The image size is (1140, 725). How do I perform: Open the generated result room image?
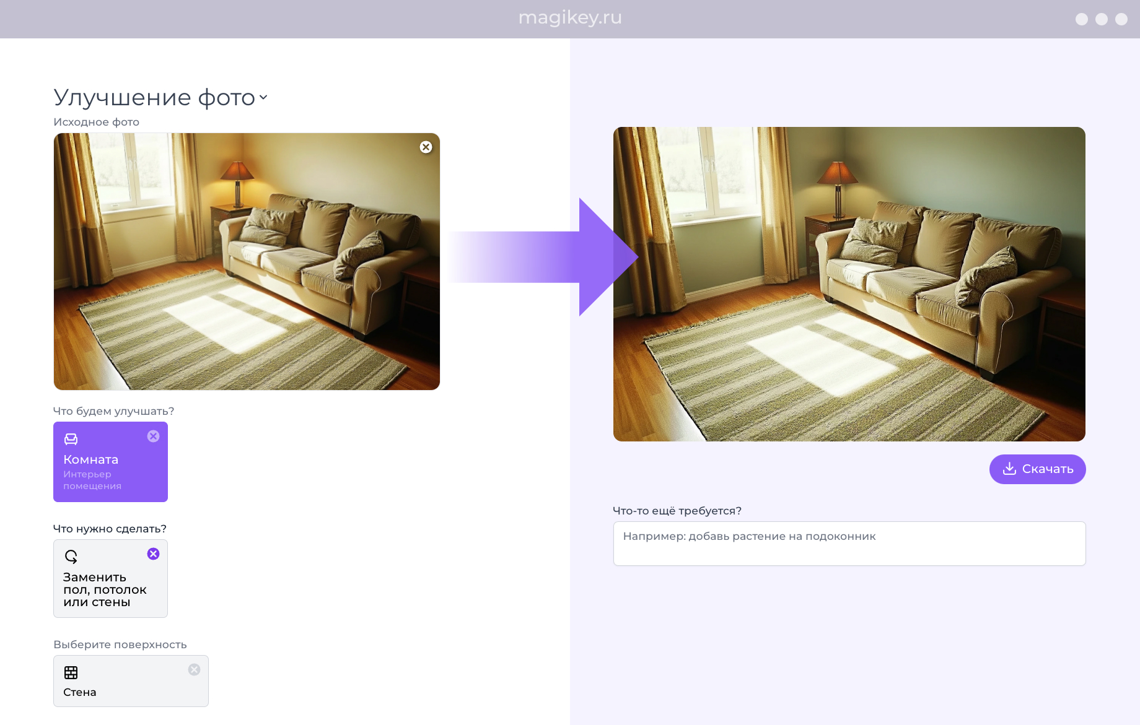pyautogui.click(x=849, y=284)
